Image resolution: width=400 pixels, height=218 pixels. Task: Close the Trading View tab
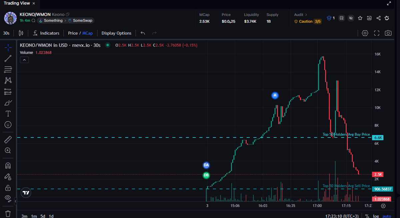pyautogui.click(x=34, y=3)
